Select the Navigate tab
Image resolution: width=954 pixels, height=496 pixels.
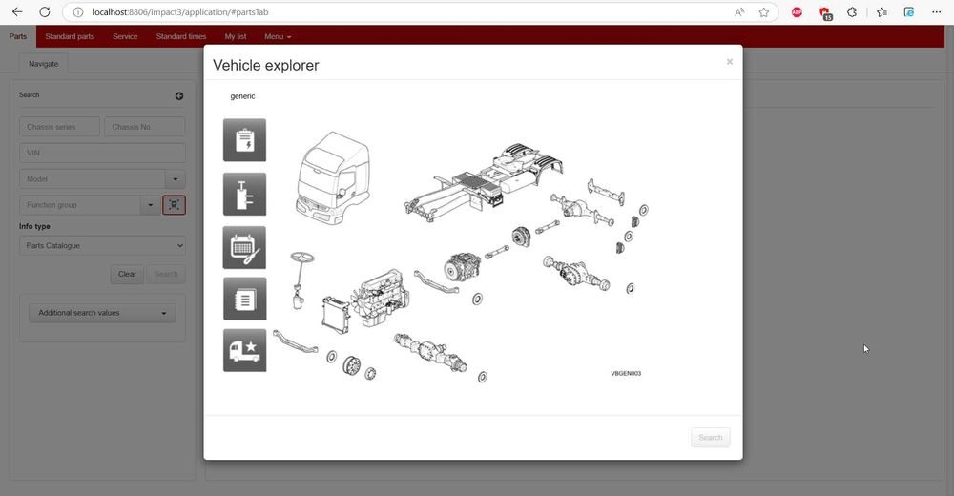(44, 64)
